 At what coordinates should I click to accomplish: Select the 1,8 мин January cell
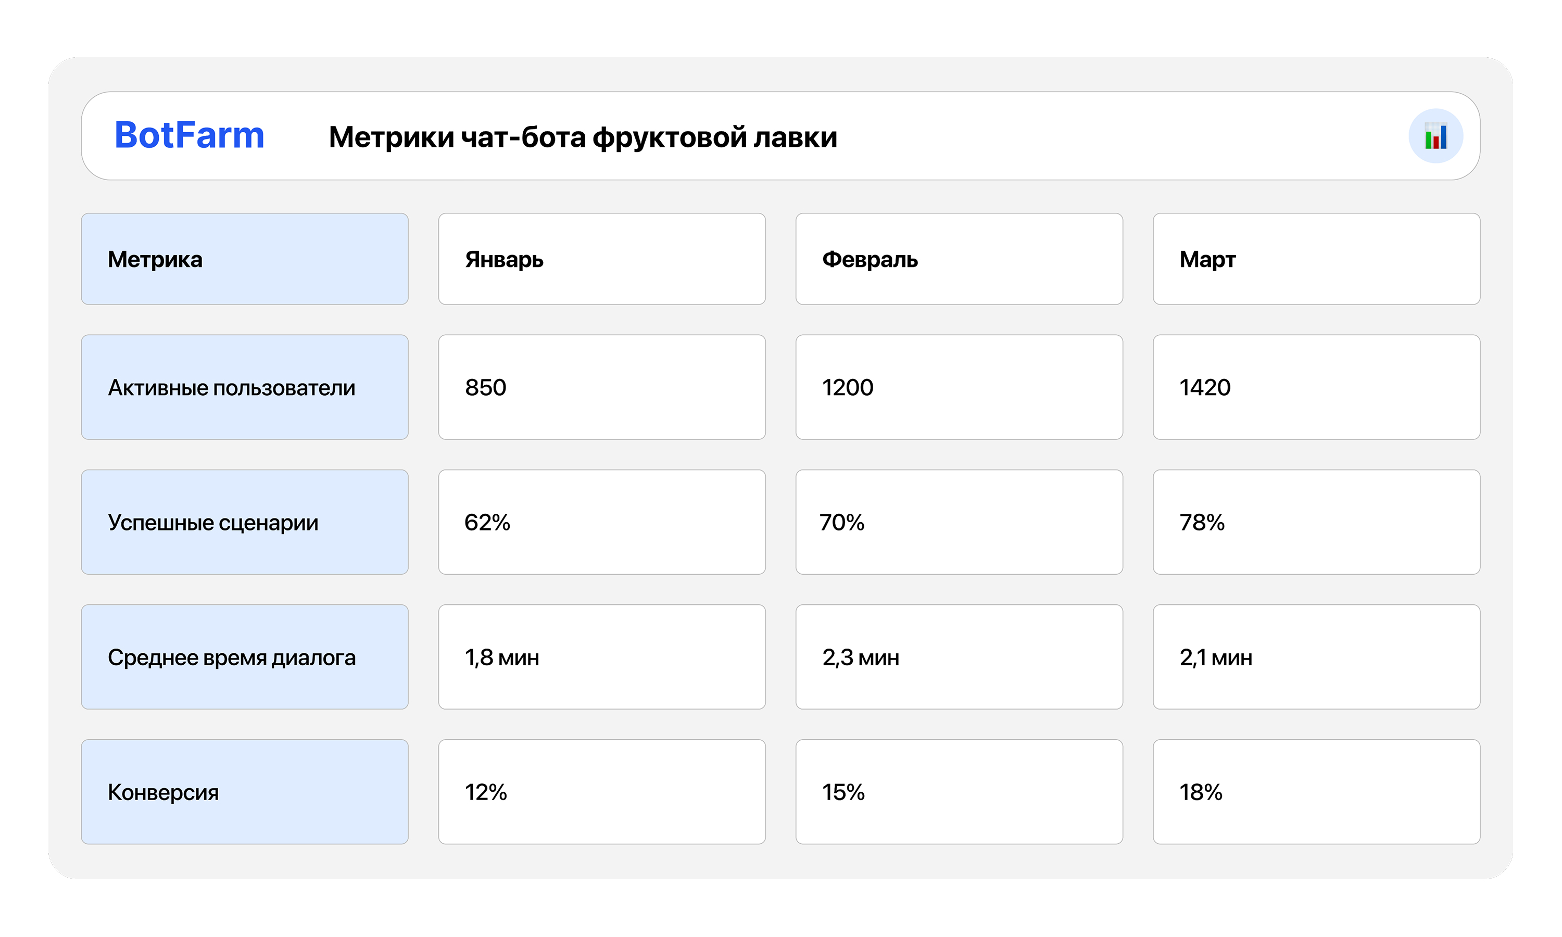pyautogui.click(x=601, y=656)
